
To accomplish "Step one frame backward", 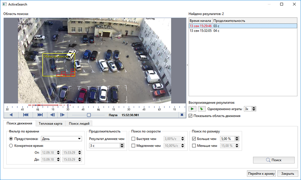I will [52, 115].
